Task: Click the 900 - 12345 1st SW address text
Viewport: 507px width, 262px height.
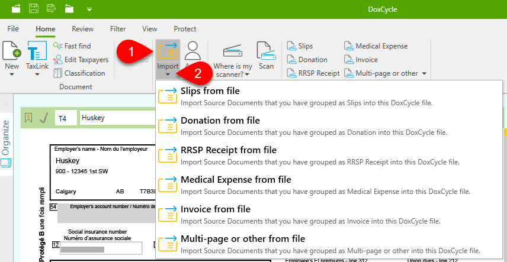Action: (82, 172)
